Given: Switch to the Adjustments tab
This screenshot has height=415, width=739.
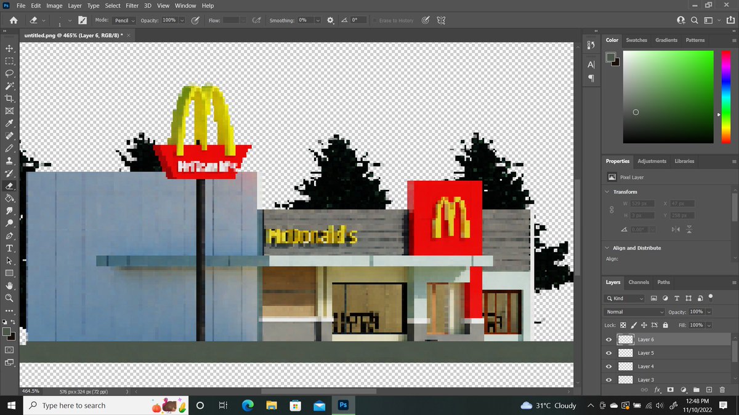Looking at the screenshot, I should 652,161.
